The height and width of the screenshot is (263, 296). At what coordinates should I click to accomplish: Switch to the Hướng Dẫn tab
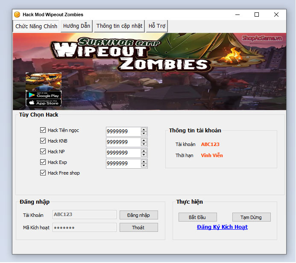click(76, 26)
